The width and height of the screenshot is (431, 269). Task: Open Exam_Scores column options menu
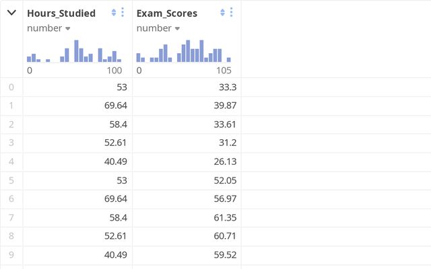(x=232, y=13)
